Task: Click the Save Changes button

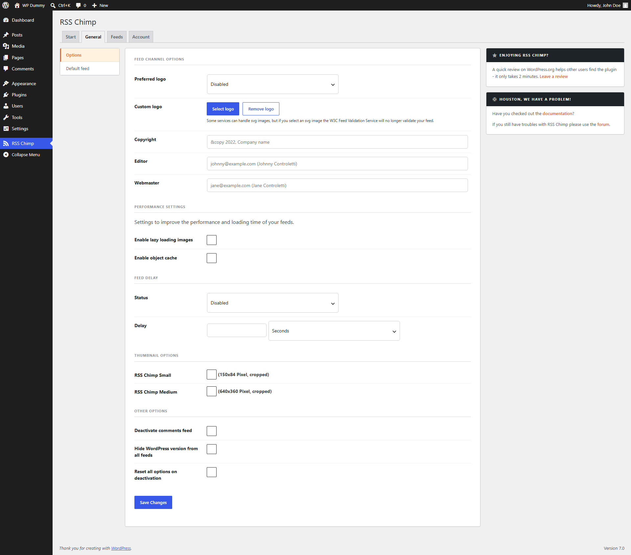Action: point(153,502)
